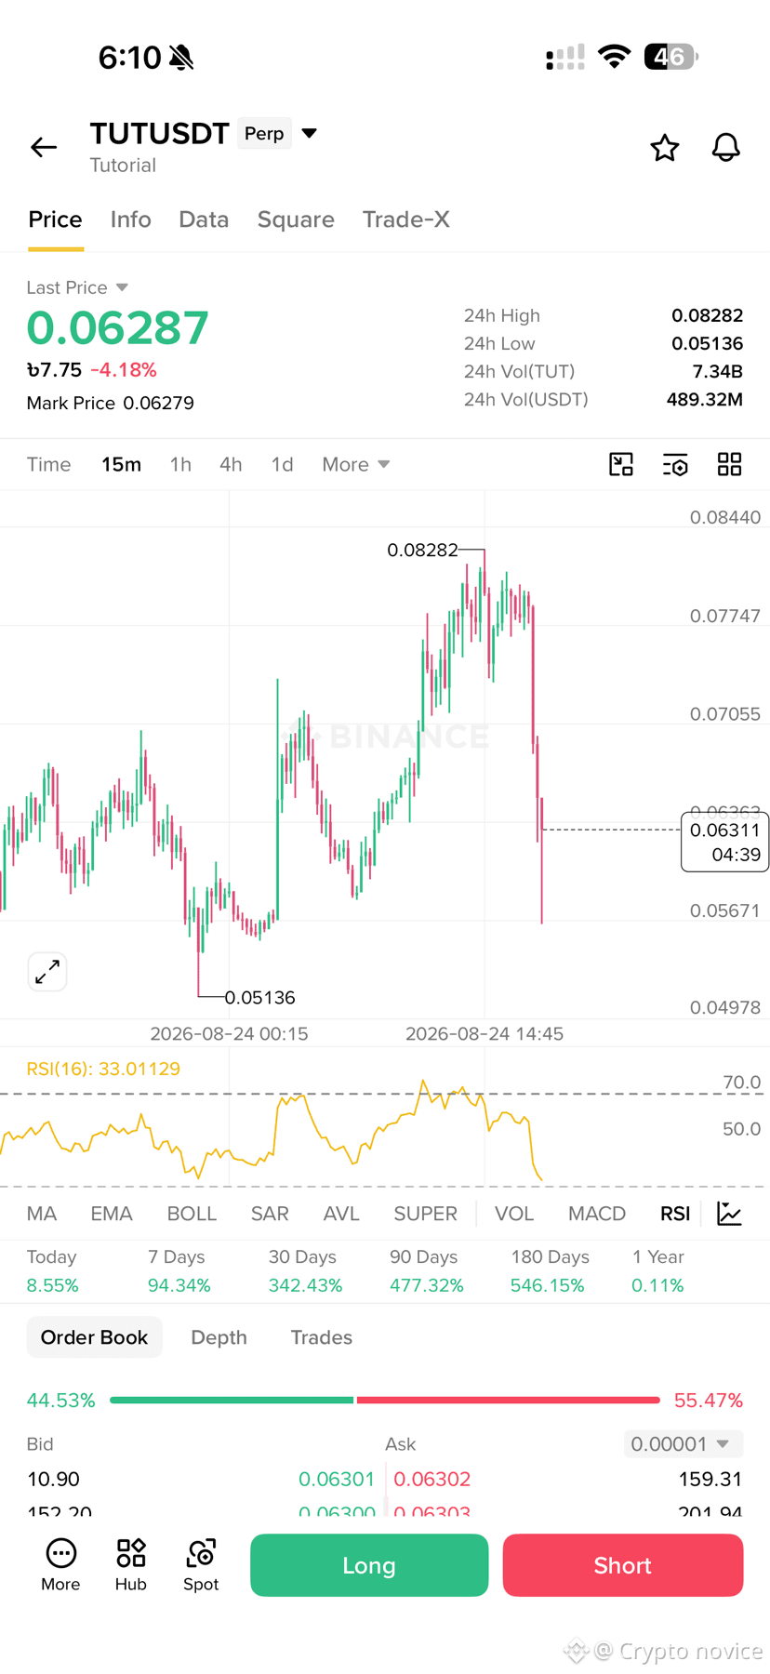Tap the 30 Days 342.43% performance
This screenshot has height=1674, width=770.
click(x=305, y=1271)
